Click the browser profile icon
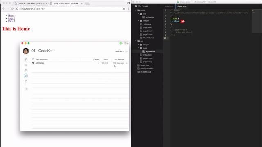Screen dimensions: 262x147 tap(129, 3)
